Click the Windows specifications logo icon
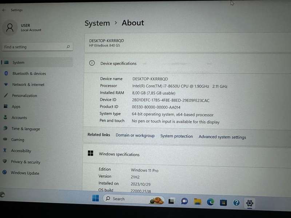The width and height of the screenshot is (291, 218). pyautogui.click(x=90, y=153)
